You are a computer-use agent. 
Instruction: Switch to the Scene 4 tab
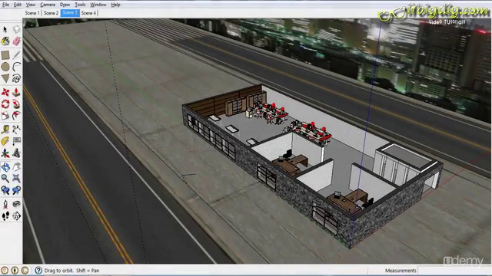(88, 13)
